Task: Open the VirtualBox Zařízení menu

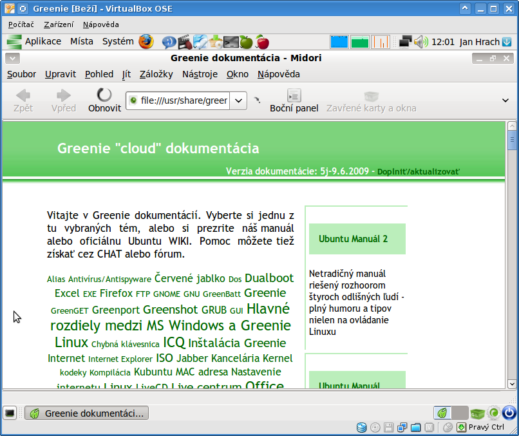Action: [x=59, y=24]
